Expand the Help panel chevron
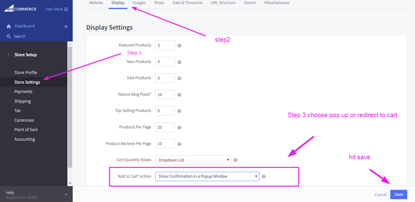Screen dimensions: 415x202 66,195
